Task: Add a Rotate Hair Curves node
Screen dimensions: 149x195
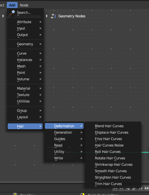Action: [x=113, y=158]
